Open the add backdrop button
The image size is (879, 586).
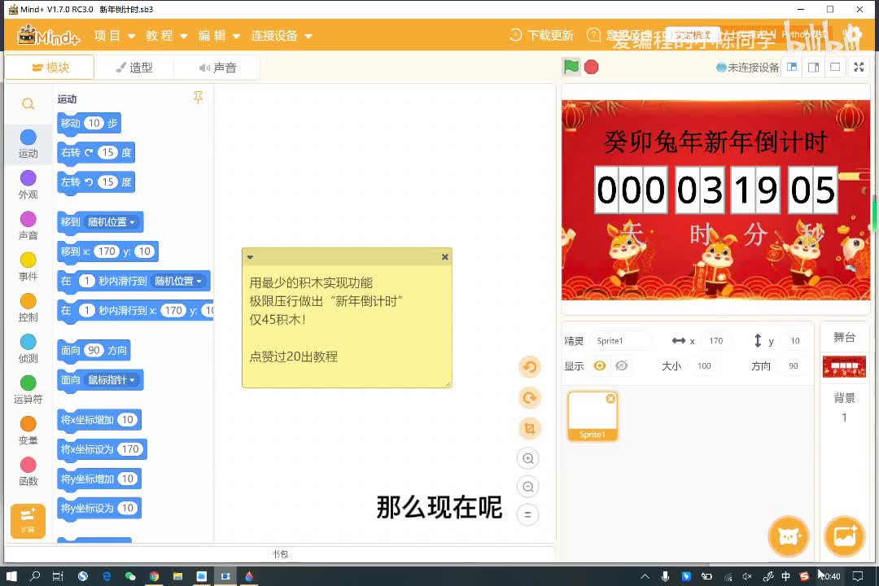pos(844,536)
